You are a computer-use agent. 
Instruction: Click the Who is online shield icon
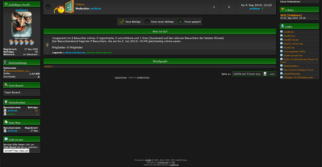pos(47,45)
